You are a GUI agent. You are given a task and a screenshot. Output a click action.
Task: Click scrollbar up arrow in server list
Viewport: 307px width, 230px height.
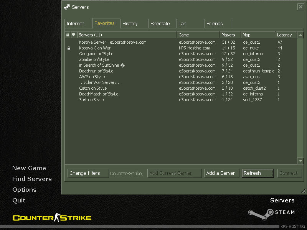[x=300, y=35]
